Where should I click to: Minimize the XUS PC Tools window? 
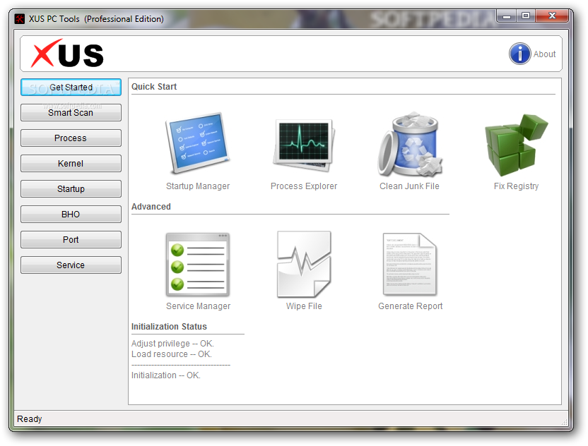click(x=507, y=16)
